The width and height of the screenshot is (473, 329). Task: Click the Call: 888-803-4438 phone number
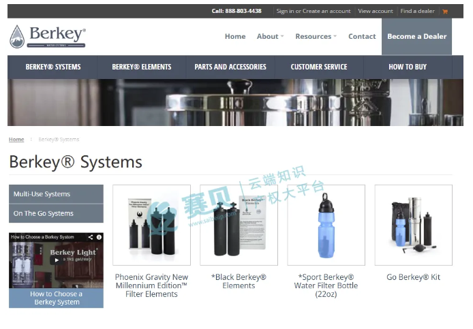click(x=236, y=11)
